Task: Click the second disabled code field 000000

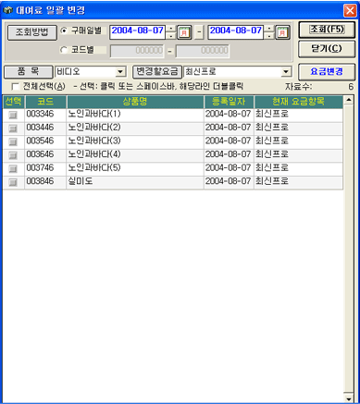Action: pyautogui.click(x=203, y=51)
